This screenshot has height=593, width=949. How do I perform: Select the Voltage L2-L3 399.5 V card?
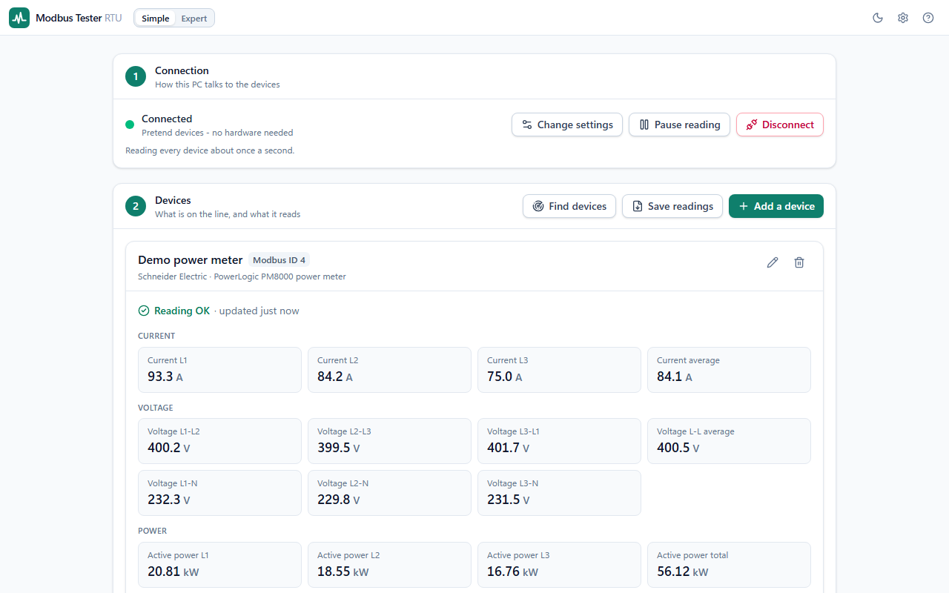point(389,441)
